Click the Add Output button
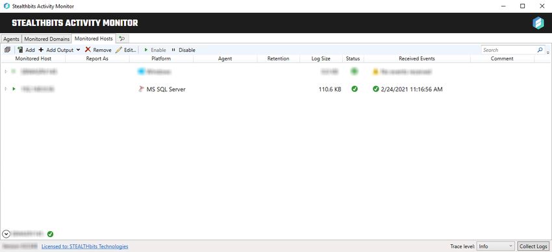This screenshot has width=552, height=252. coord(56,50)
